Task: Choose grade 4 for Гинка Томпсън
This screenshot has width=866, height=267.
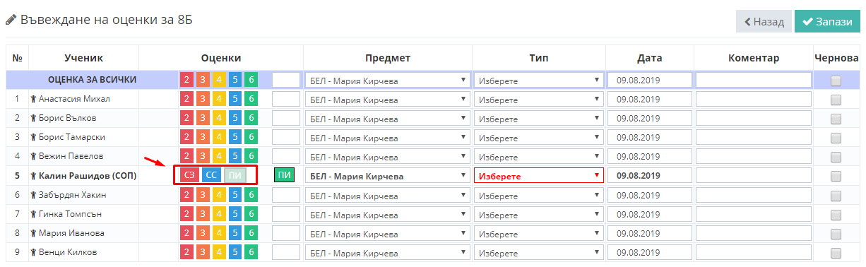Action: [x=219, y=213]
